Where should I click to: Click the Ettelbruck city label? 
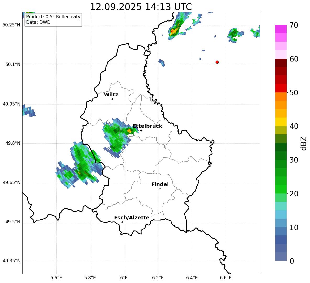point(147,126)
